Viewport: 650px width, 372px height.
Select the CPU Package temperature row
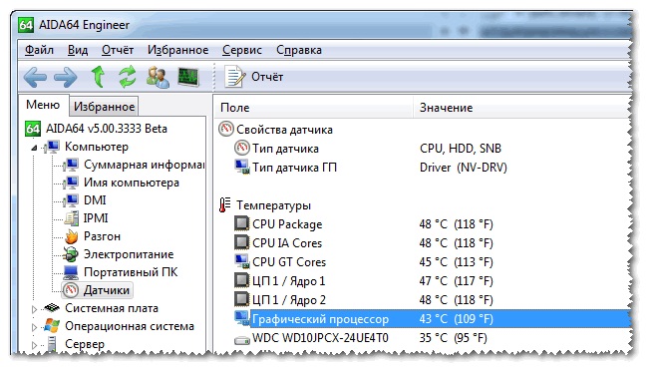(423, 224)
